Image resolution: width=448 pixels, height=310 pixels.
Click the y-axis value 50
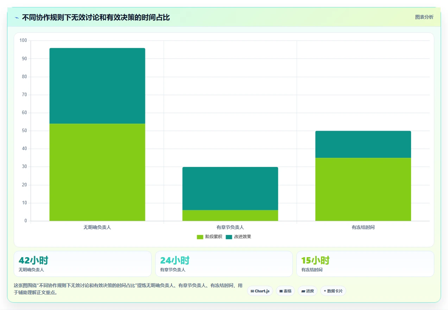[24, 131]
